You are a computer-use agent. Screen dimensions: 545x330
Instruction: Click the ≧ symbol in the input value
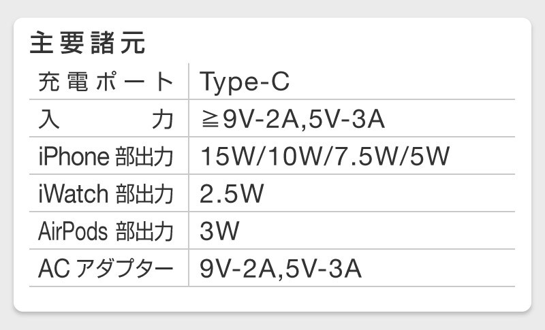coord(211,120)
